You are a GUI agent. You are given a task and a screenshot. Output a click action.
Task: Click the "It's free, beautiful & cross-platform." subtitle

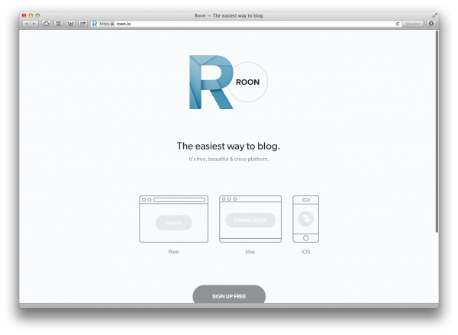229,159
